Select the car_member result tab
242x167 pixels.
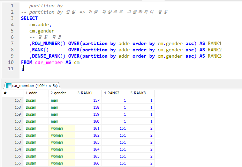pyautogui.click(x=32, y=86)
